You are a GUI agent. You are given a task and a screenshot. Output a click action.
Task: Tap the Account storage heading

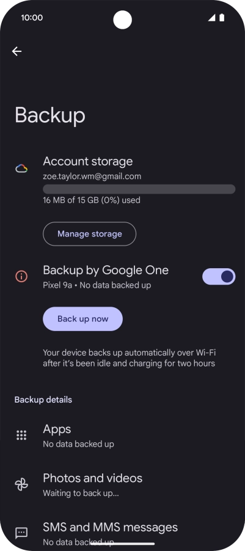click(x=88, y=161)
